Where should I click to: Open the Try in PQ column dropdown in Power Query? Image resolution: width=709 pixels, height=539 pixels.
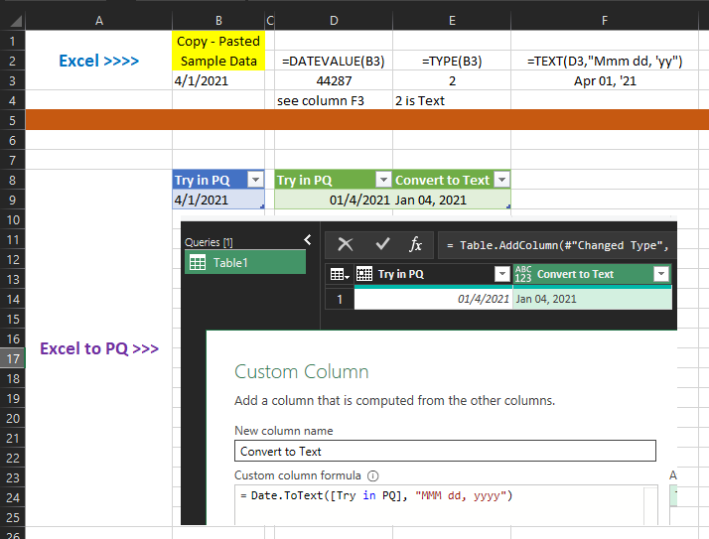pos(501,274)
